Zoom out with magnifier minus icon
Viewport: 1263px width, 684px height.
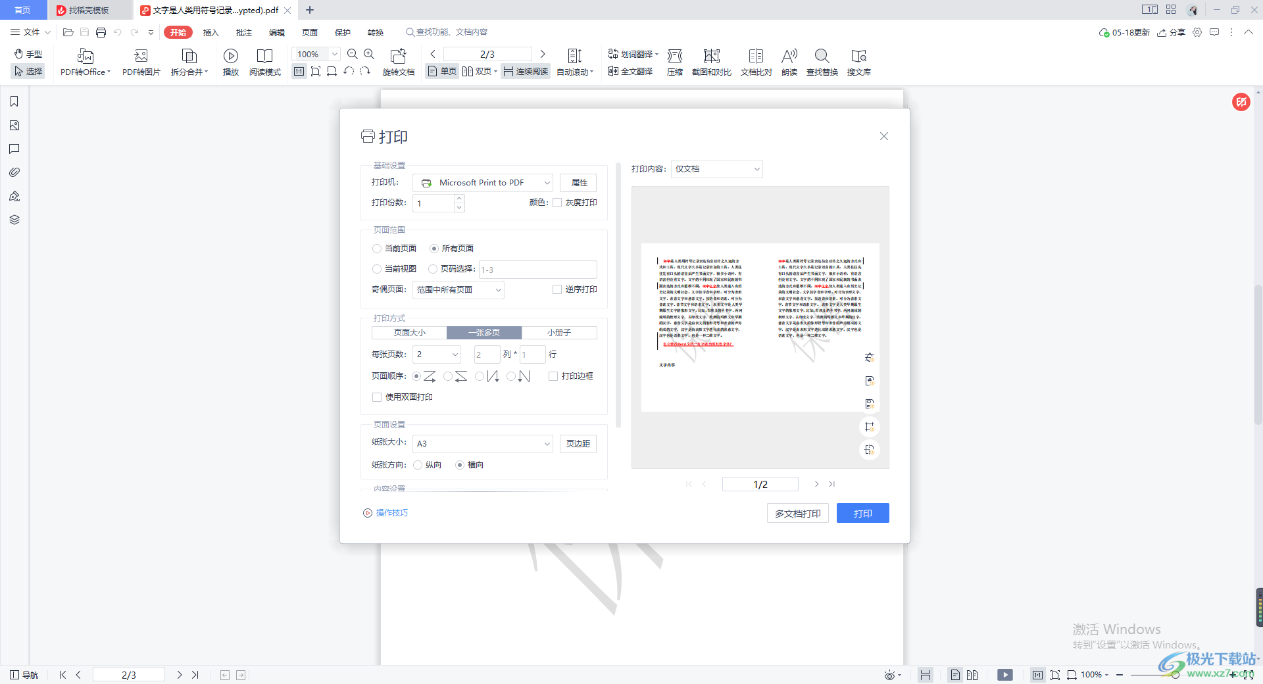click(x=353, y=54)
